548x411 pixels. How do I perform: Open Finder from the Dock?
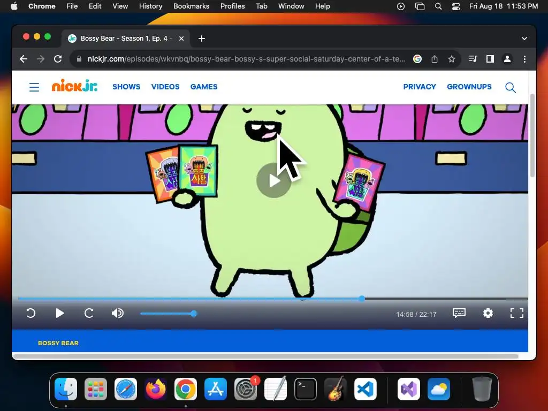coord(66,389)
